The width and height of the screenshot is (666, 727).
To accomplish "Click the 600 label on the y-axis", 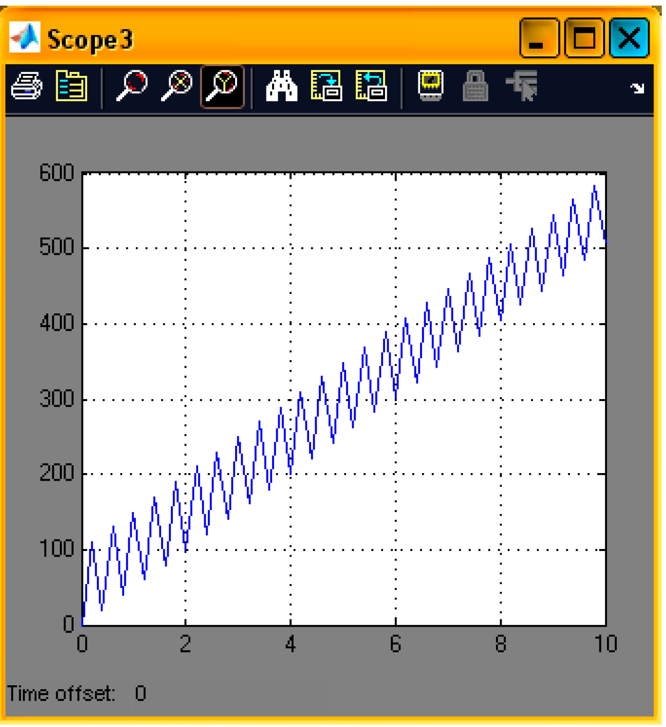I will [x=57, y=173].
